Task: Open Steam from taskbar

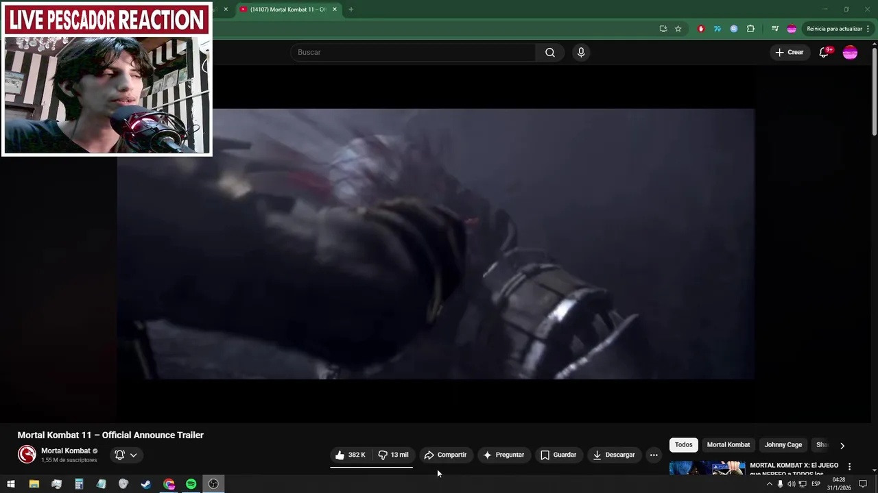Action: [146, 484]
